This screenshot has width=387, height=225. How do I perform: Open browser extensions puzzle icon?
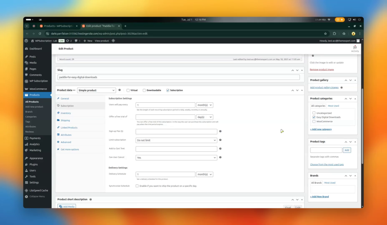(334, 34)
